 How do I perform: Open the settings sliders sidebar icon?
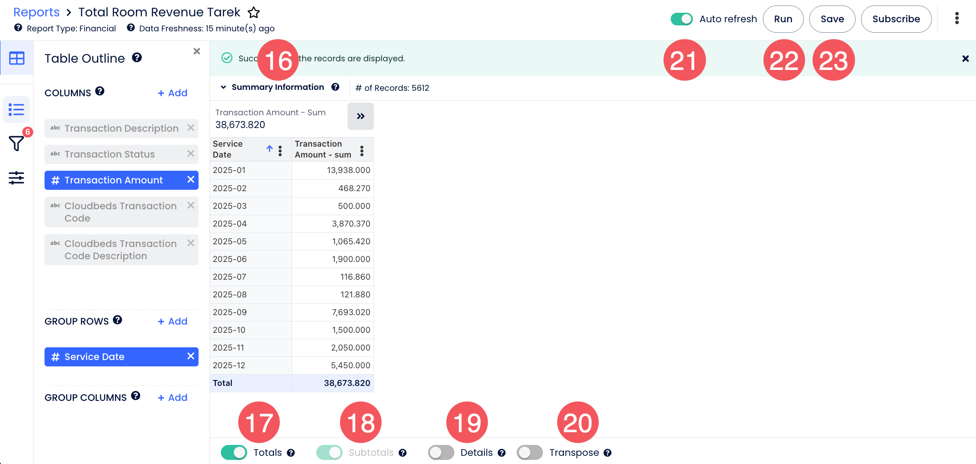coord(16,178)
